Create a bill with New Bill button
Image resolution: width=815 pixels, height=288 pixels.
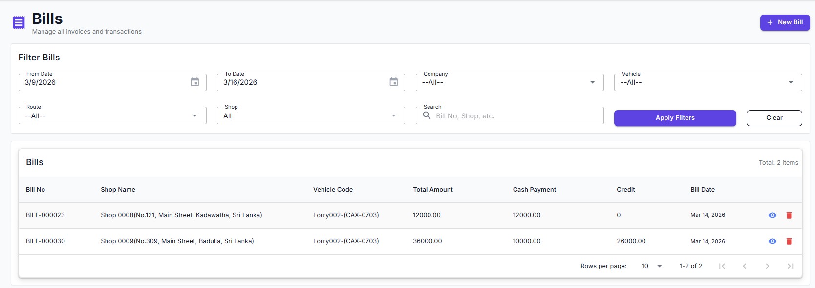(x=784, y=22)
